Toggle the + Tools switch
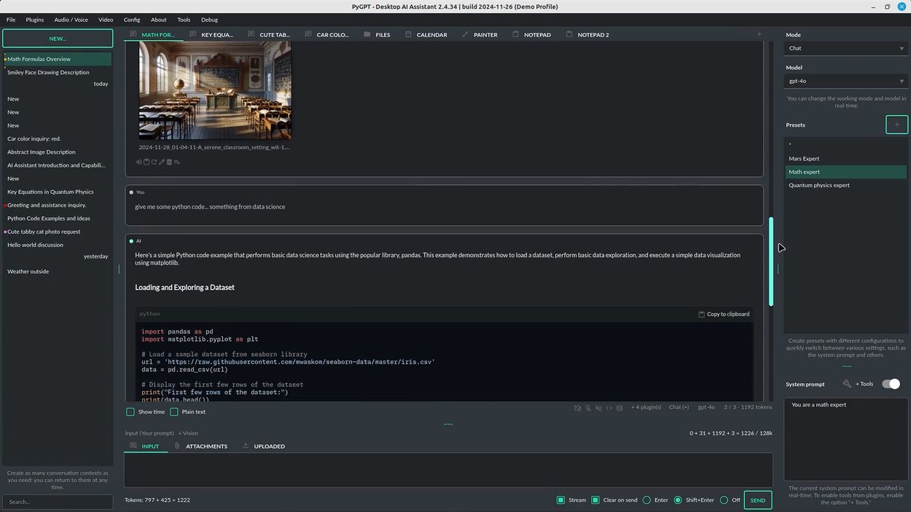Screen dimensions: 911x512 891,384
